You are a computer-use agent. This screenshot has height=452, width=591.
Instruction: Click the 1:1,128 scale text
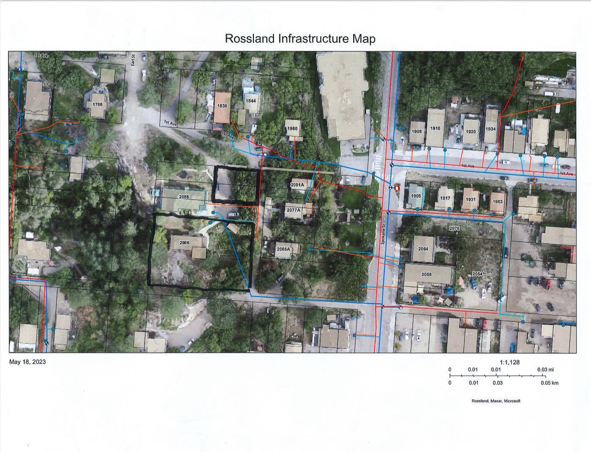pyautogui.click(x=509, y=362)
